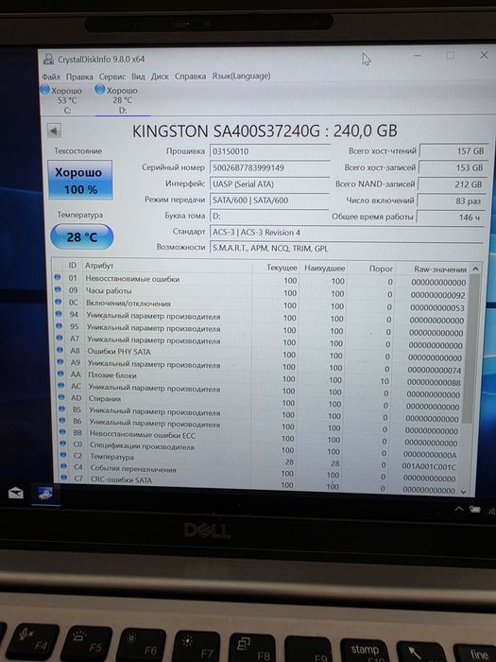The width and height of the screenshot is (496, 662).
Task: Open the Диск menu
Action: click(160, 77)
